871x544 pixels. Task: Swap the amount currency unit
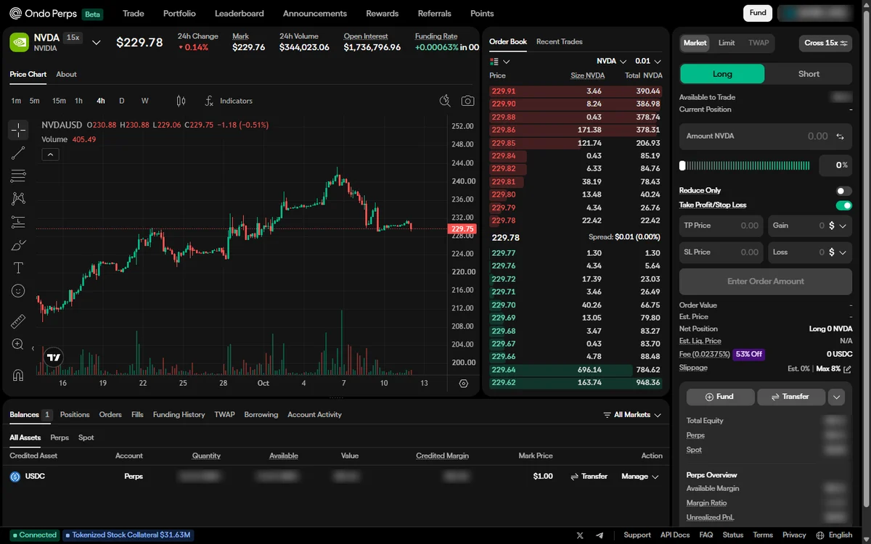(x=840, y=136)
